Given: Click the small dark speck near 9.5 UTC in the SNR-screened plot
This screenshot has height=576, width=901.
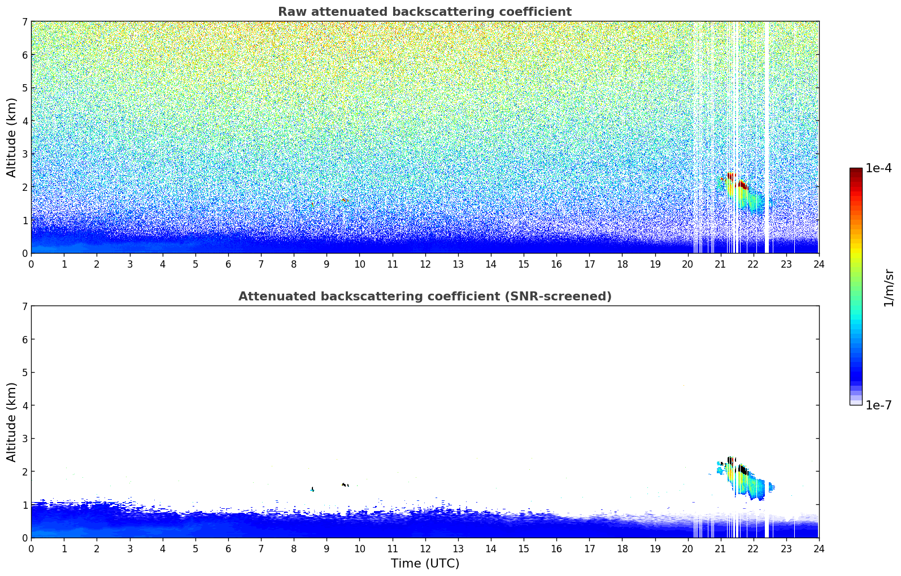Looking at the screenshot, I should [x=345, y=485].
